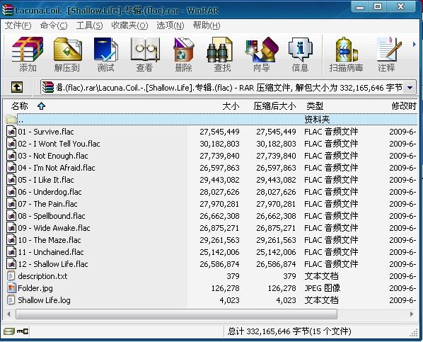The height and width of the screenshot is (342, 423).
Task: Open the 选项(N) menu
Action: click(x=170, y=25)
